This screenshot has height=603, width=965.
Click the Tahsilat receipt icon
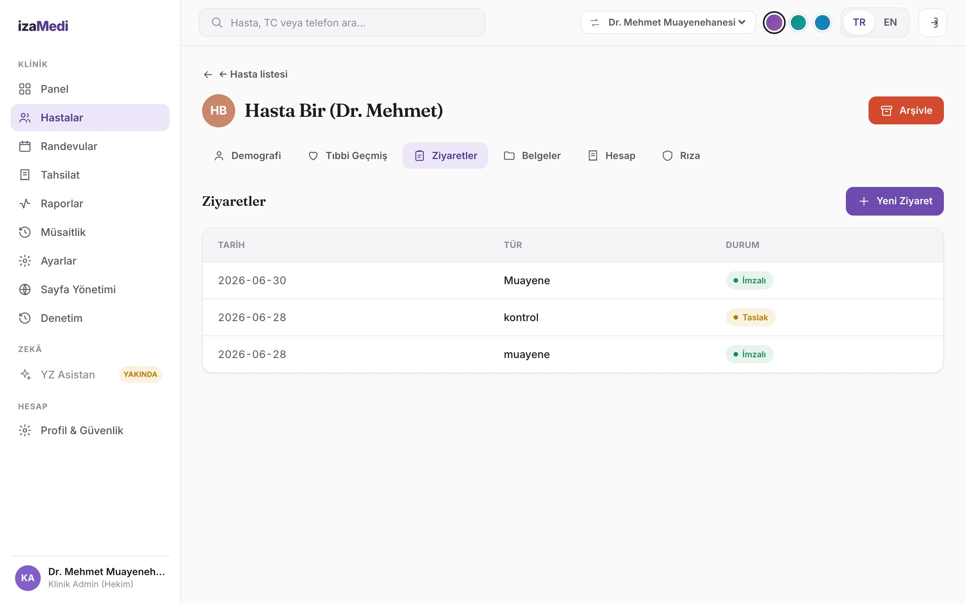click(25, 175)
